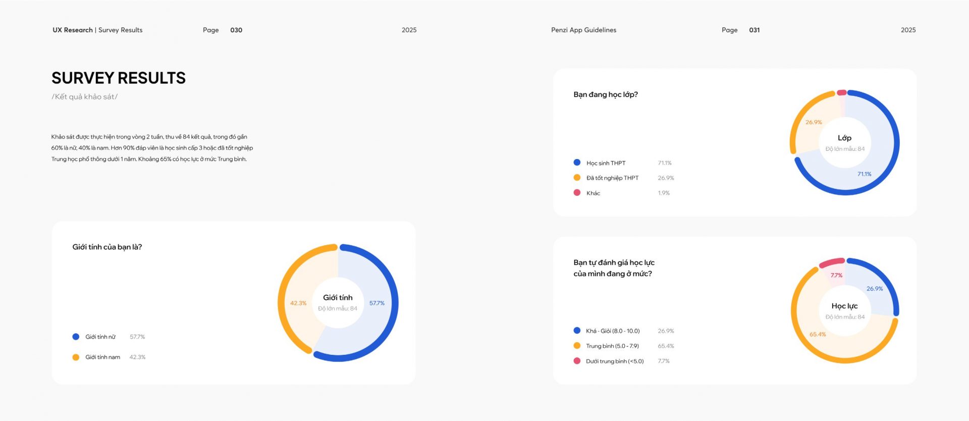Click the blue Khá - Giỏi legend dot

pyautogui.click(x=577, y=331)
